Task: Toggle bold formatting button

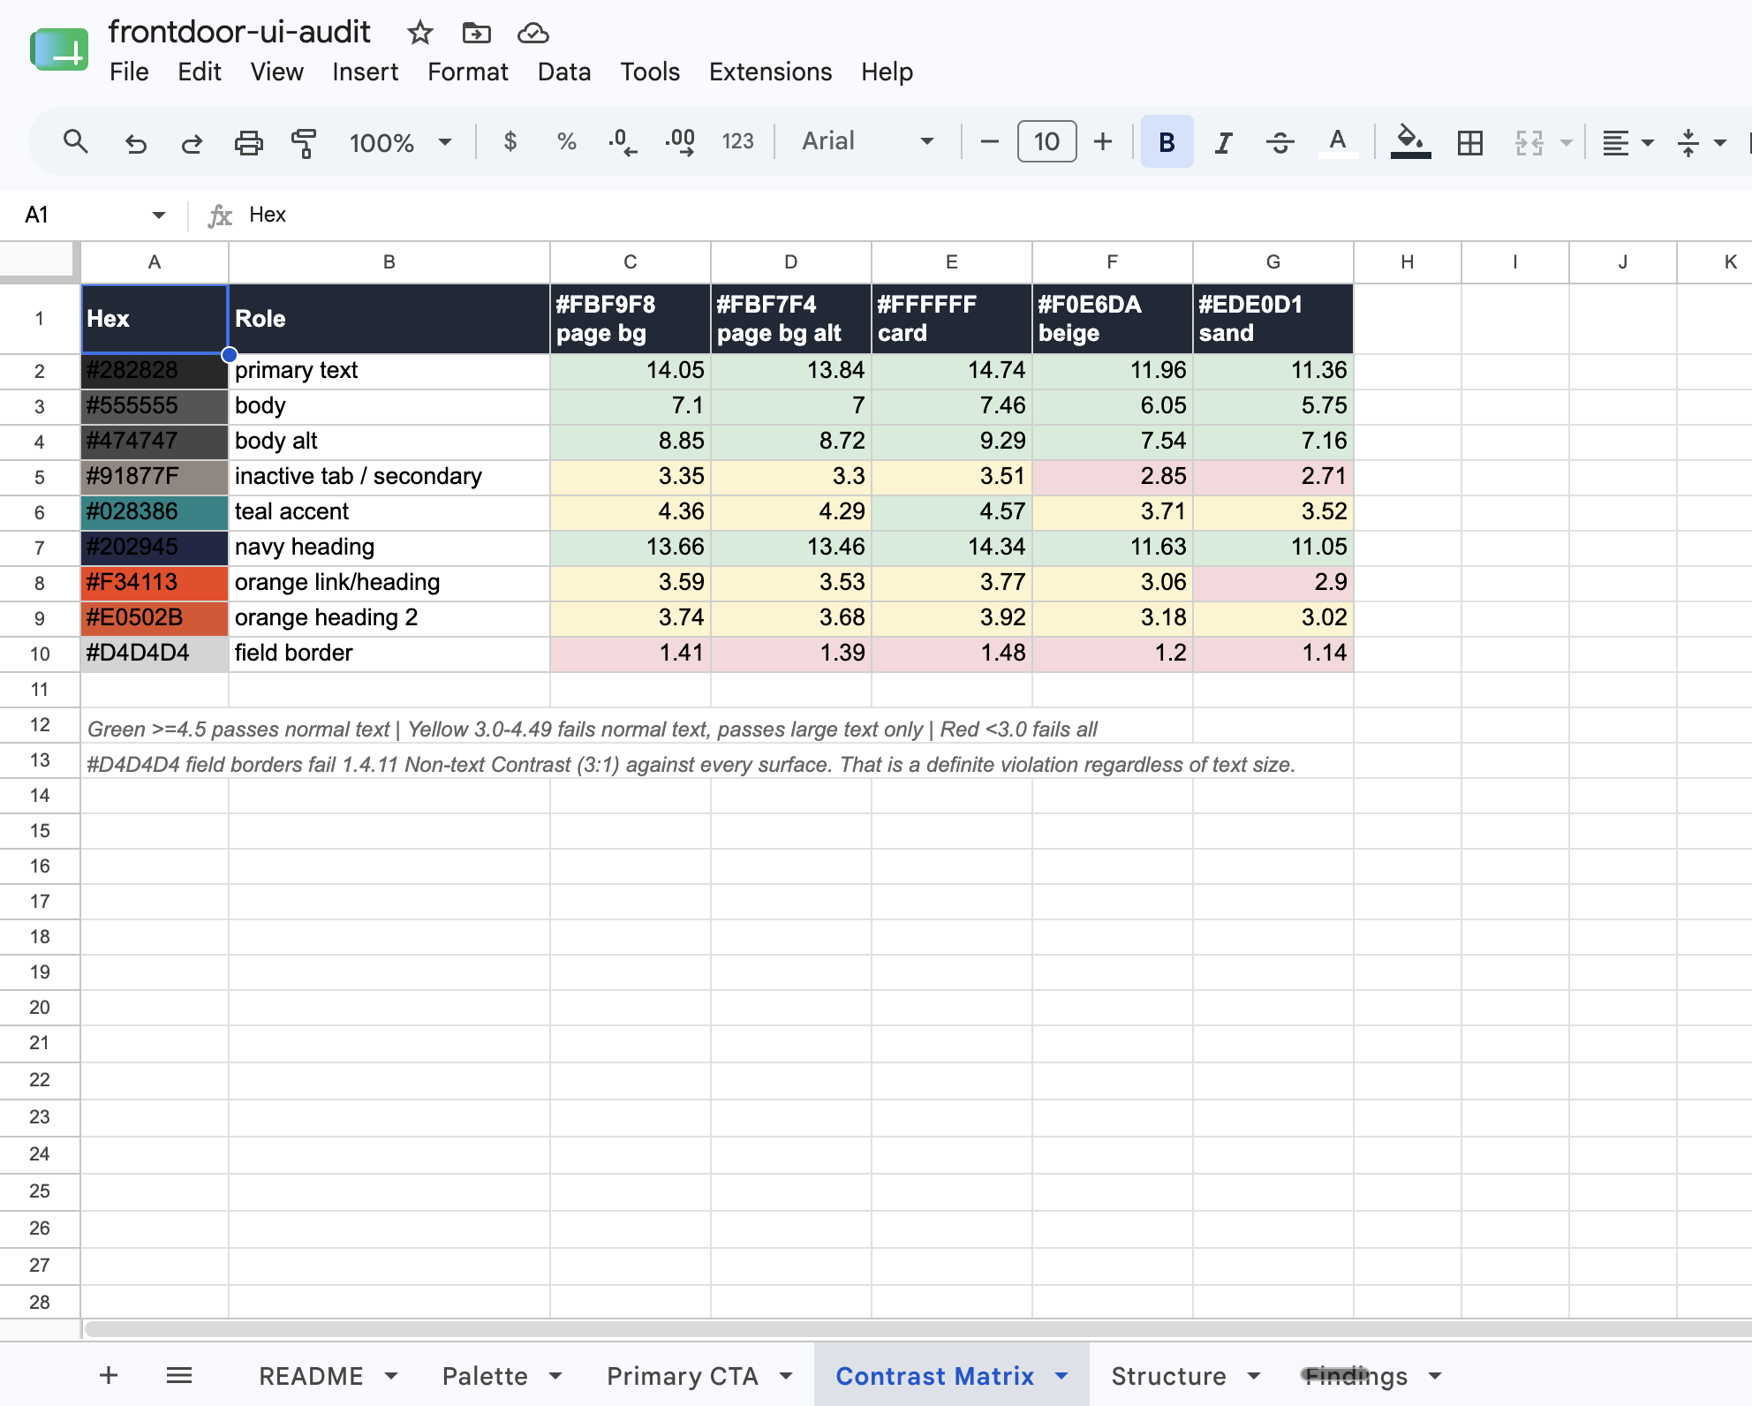Action: point(1167,141)
